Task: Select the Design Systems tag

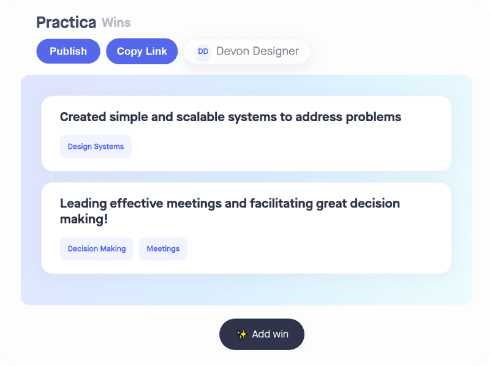Action: click(96, 146)
